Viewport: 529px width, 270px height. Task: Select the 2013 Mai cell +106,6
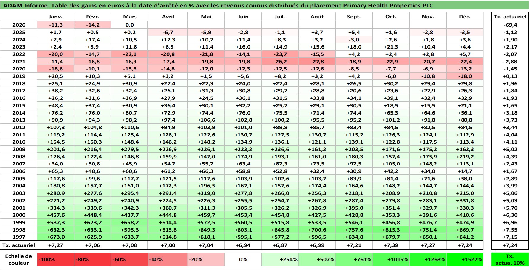point(206,120)
